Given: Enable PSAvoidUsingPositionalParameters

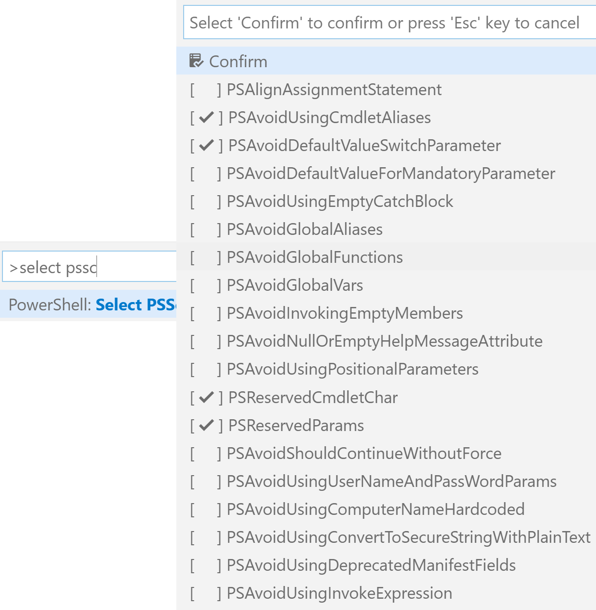Looking at the screenshot, I should click(x=386, y=369).
